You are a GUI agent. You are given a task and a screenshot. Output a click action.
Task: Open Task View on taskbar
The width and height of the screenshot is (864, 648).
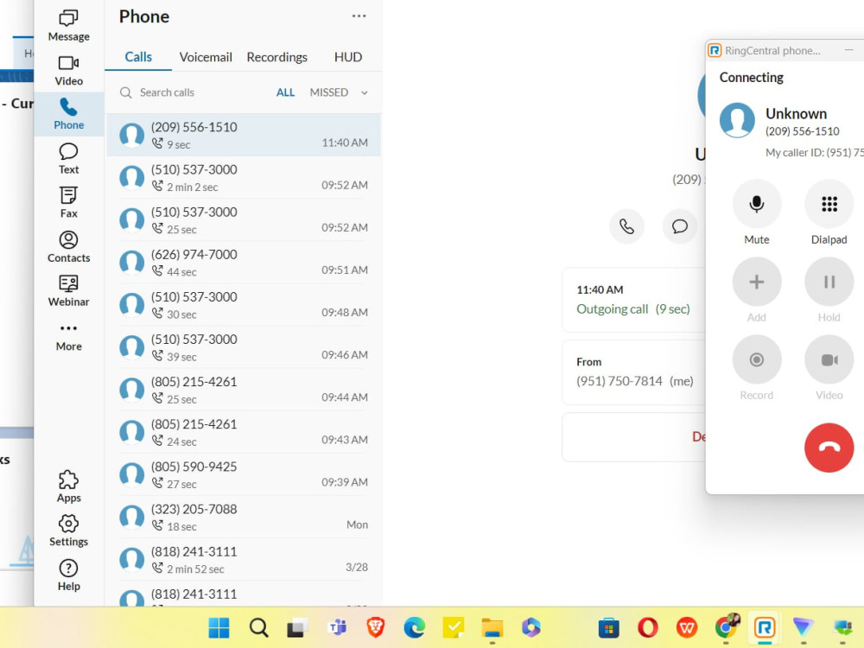(x=297, y=627)
